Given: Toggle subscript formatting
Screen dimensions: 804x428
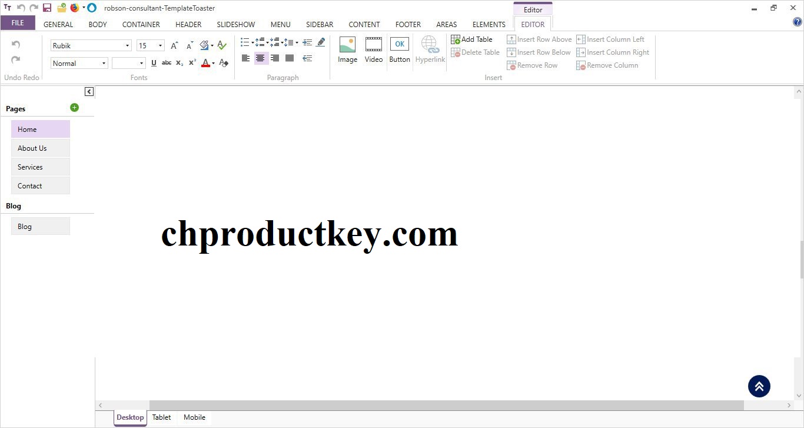Looking at the screenshot, I should click(180, 63).
